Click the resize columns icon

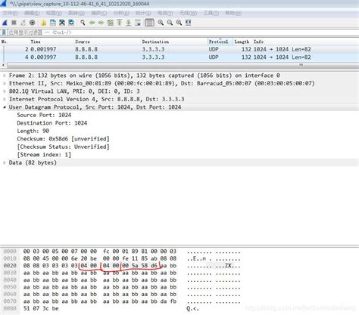189,23
